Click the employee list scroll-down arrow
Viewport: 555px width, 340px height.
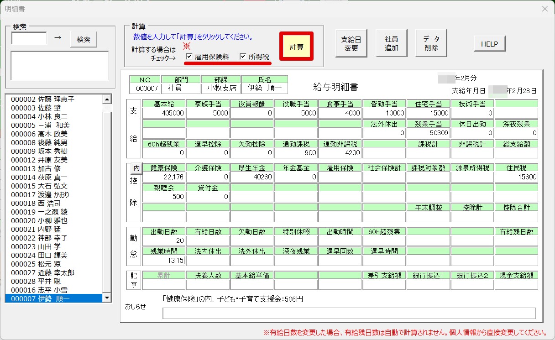107,298
